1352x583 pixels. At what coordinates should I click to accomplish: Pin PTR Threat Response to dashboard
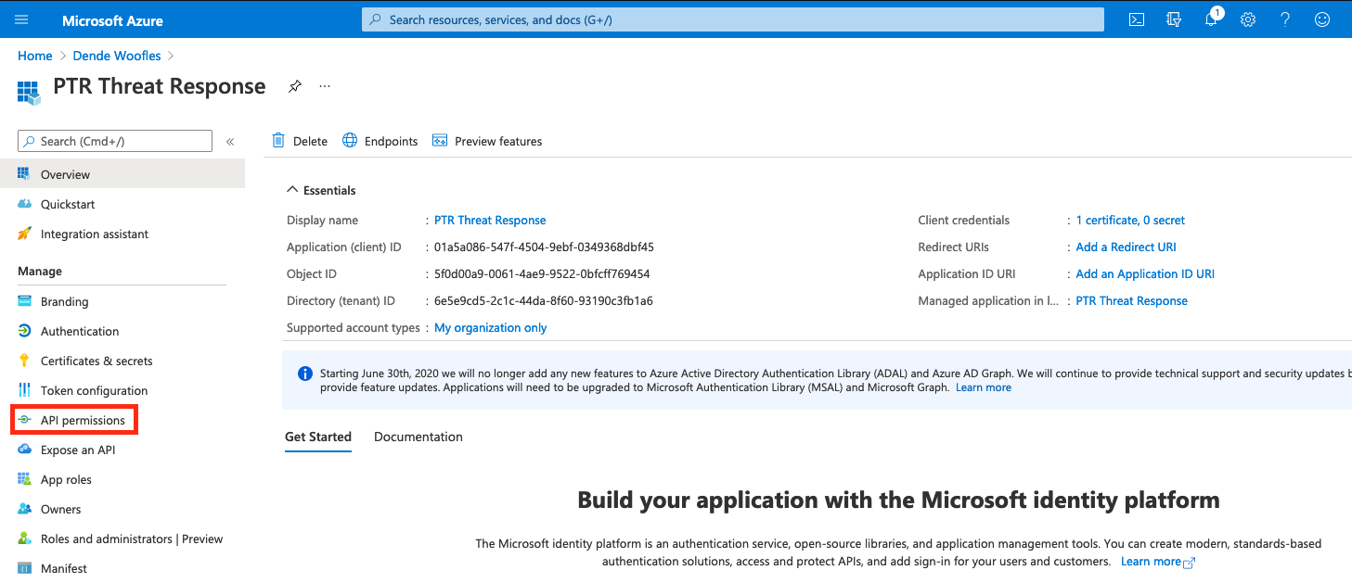[x=294, y=86]
